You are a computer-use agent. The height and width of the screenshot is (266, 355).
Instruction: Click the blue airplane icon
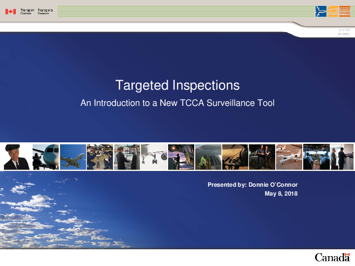tap(320, 11)
